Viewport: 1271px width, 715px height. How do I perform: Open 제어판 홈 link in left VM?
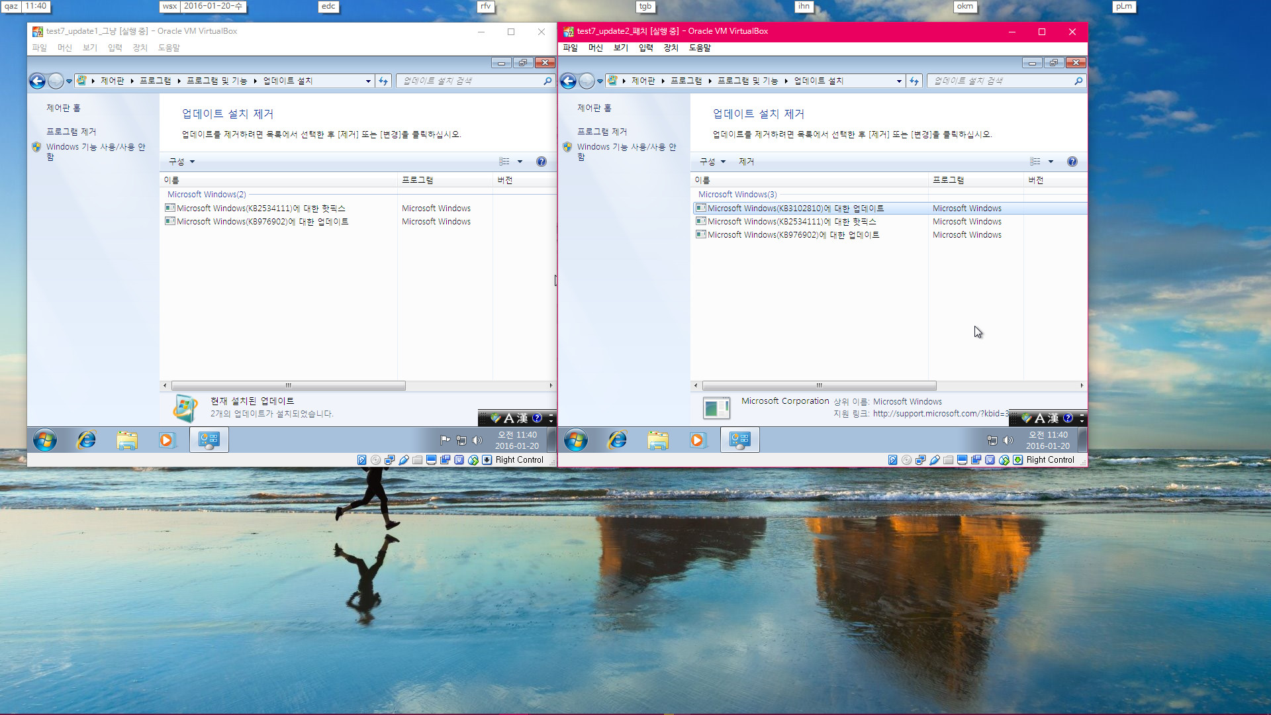click(x=64, y=108)
